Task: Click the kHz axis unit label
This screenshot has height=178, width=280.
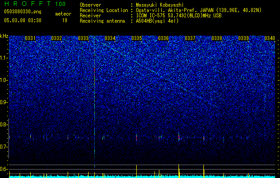Action: [4, 36]
